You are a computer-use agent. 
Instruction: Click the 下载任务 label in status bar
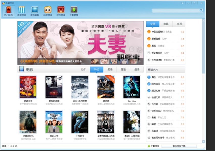pyautogui.click(x=155, y=146)
